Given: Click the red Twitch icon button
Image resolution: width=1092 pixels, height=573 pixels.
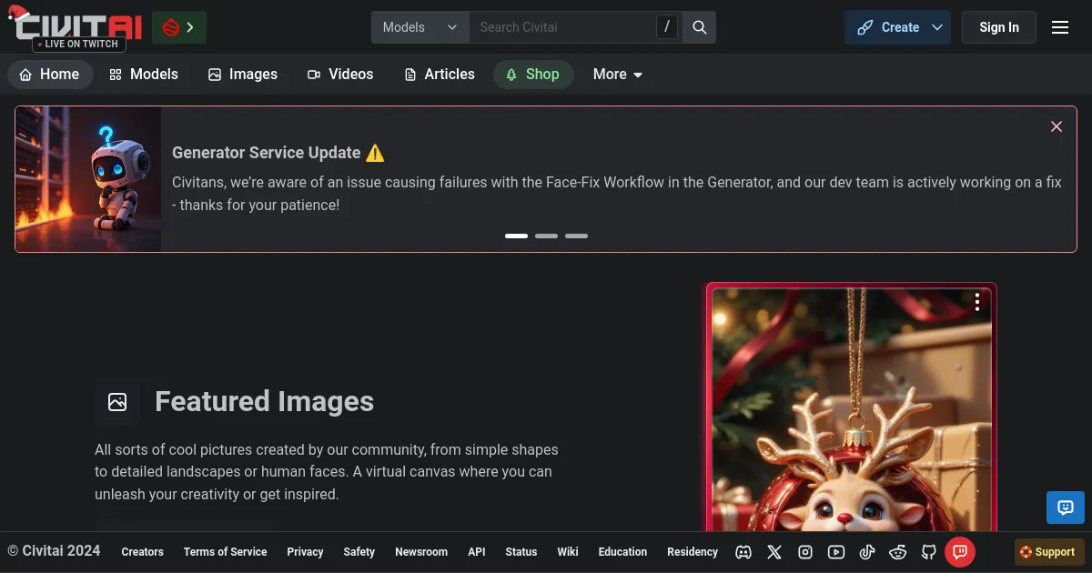Looking at the screenshot, I should (960, 552).
